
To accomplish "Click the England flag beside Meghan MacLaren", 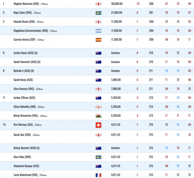I will [x=99, y=4].
